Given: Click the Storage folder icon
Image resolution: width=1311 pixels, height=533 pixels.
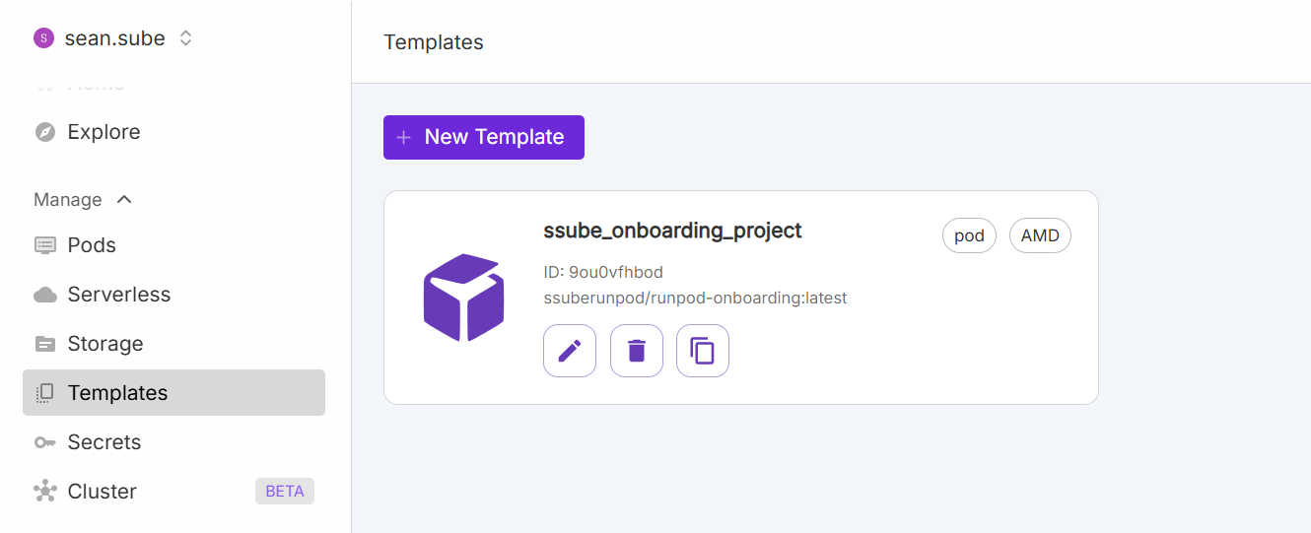Looking at the screenshot, I should 45,344.
